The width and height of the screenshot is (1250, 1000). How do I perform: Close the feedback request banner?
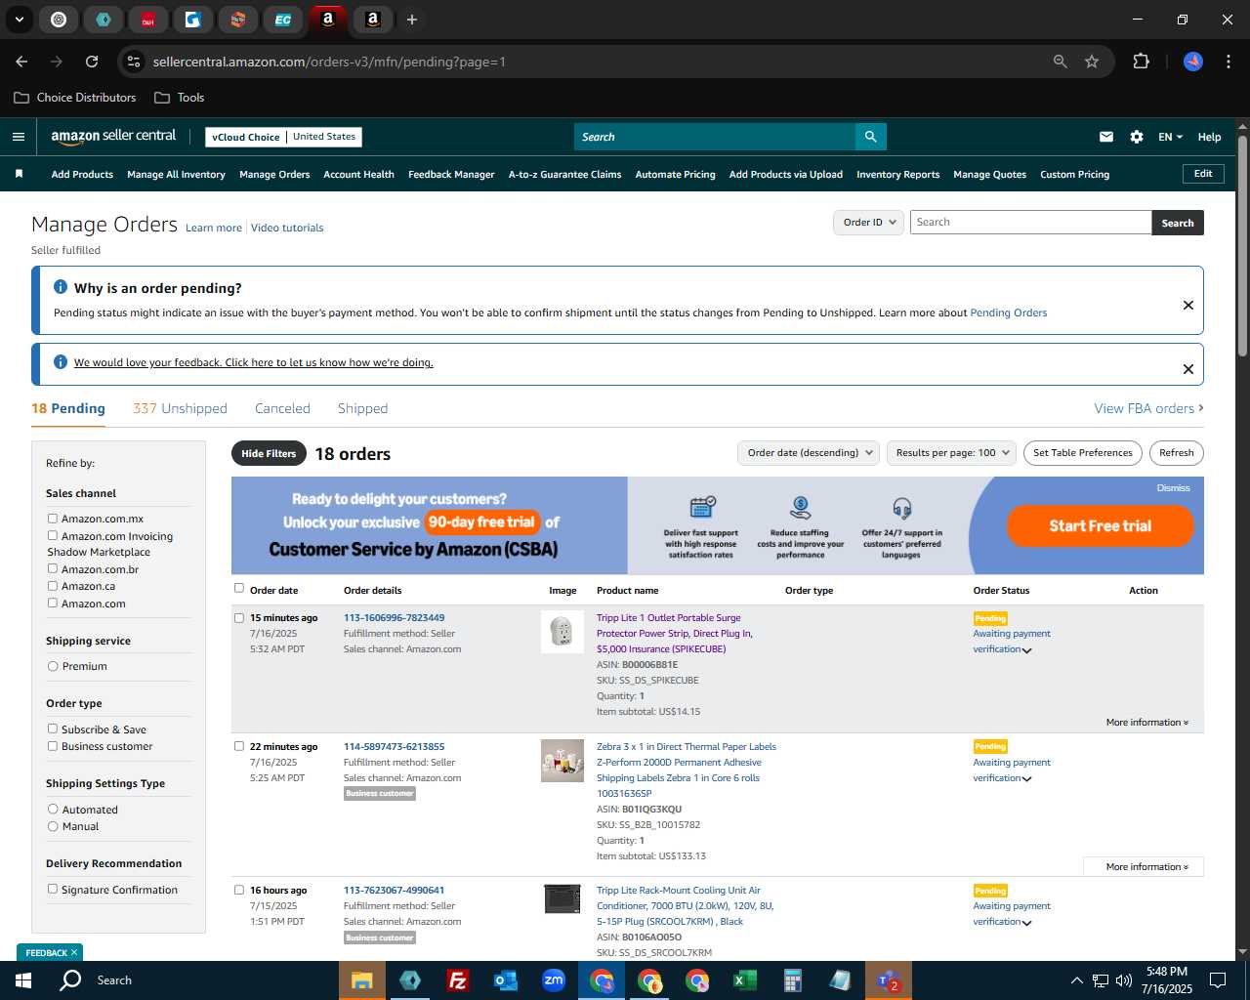1188,369
